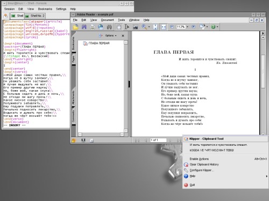The image size is (269, 201).
Task: Open the Attachments side tab
Action: click(x=74, y=98)
